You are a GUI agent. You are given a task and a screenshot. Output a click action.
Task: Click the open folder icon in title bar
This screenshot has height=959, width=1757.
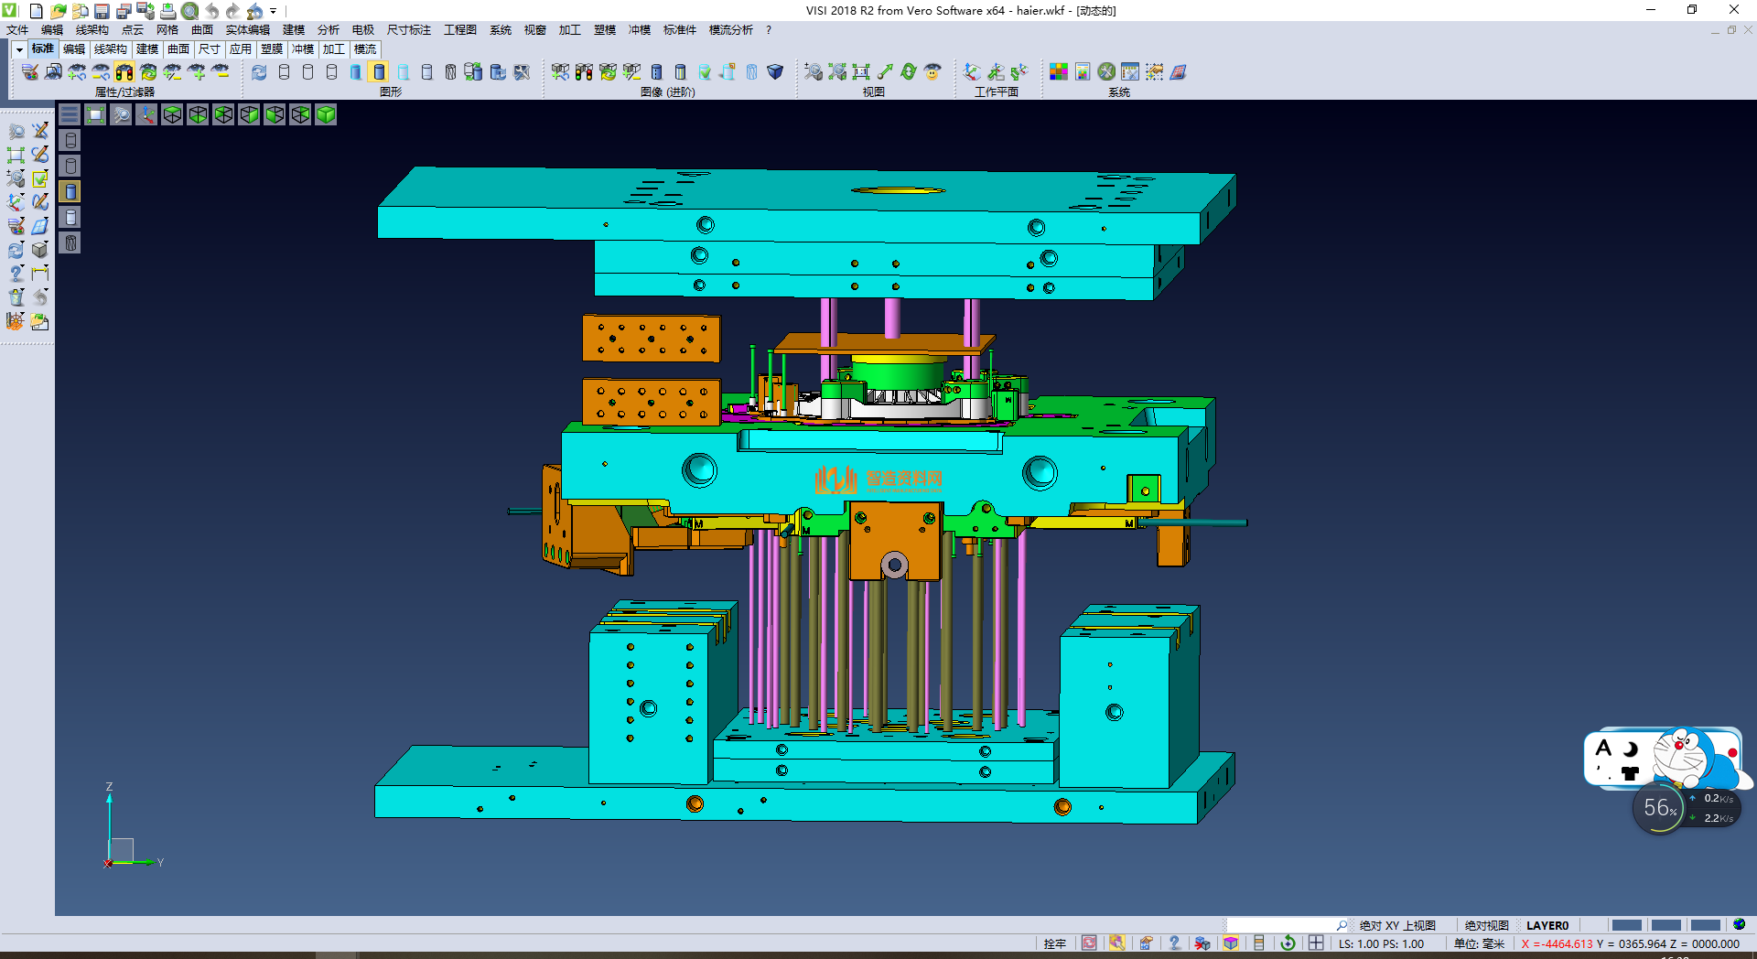(58, 11)
